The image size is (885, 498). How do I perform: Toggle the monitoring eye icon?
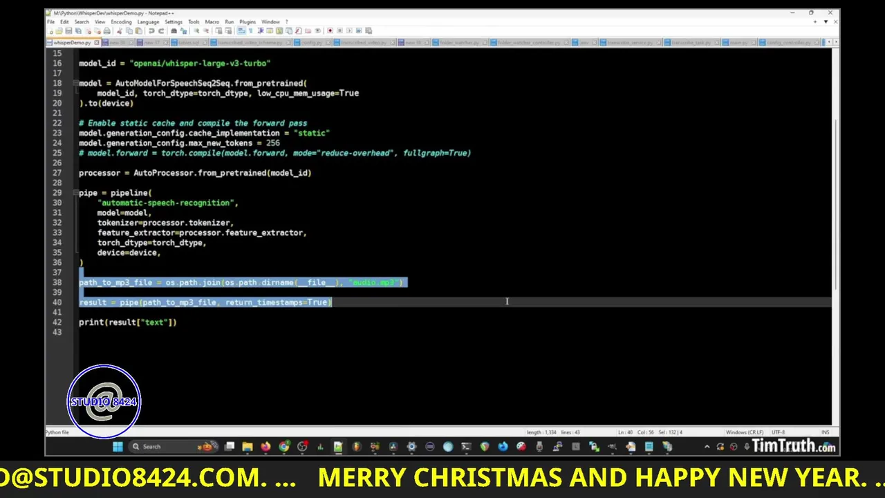pos(318,30)
